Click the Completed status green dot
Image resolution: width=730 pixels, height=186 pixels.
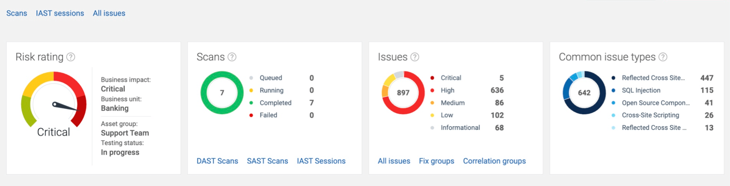tap(251, 103)
